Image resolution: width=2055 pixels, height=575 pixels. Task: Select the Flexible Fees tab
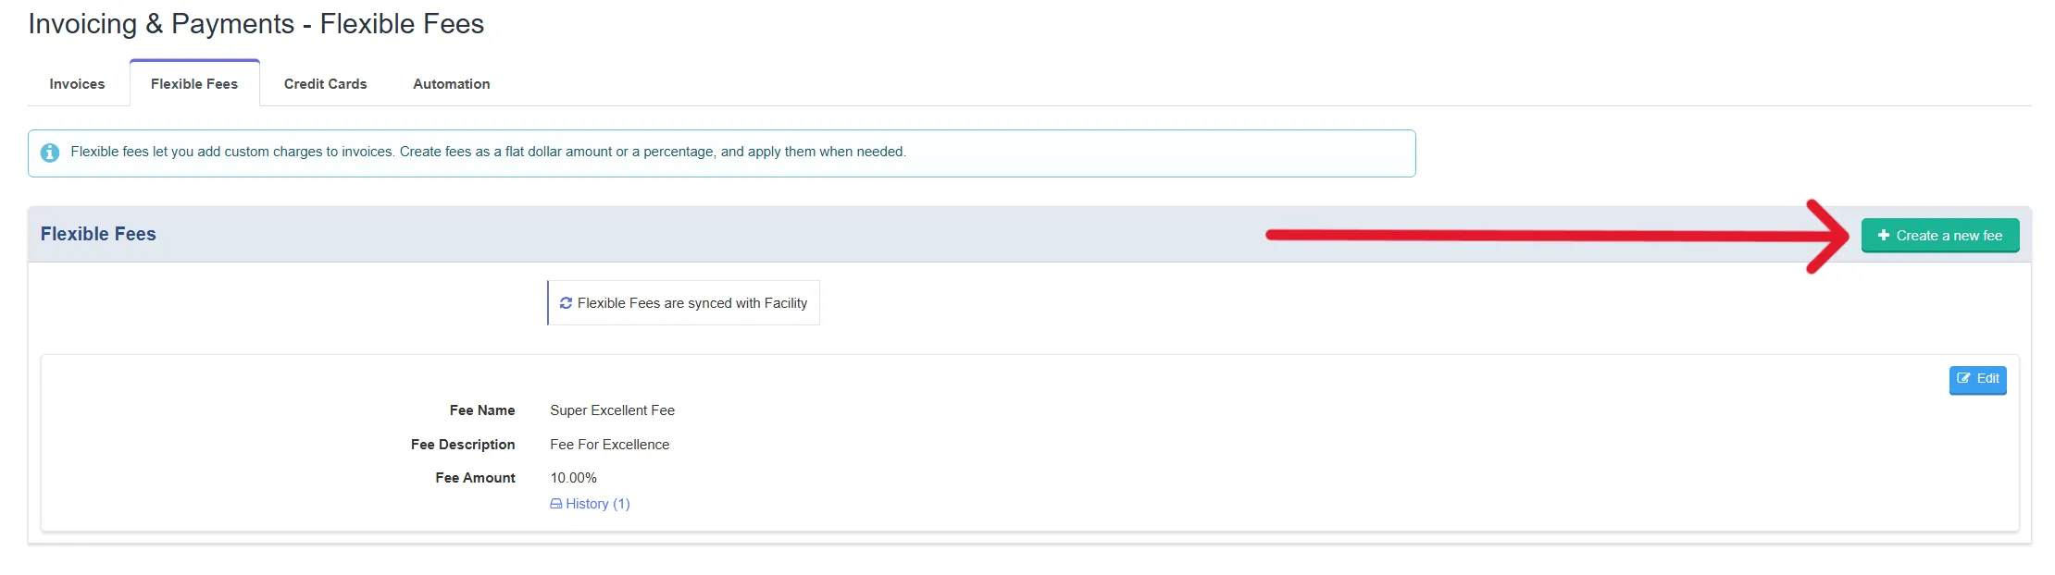point(194,84)
